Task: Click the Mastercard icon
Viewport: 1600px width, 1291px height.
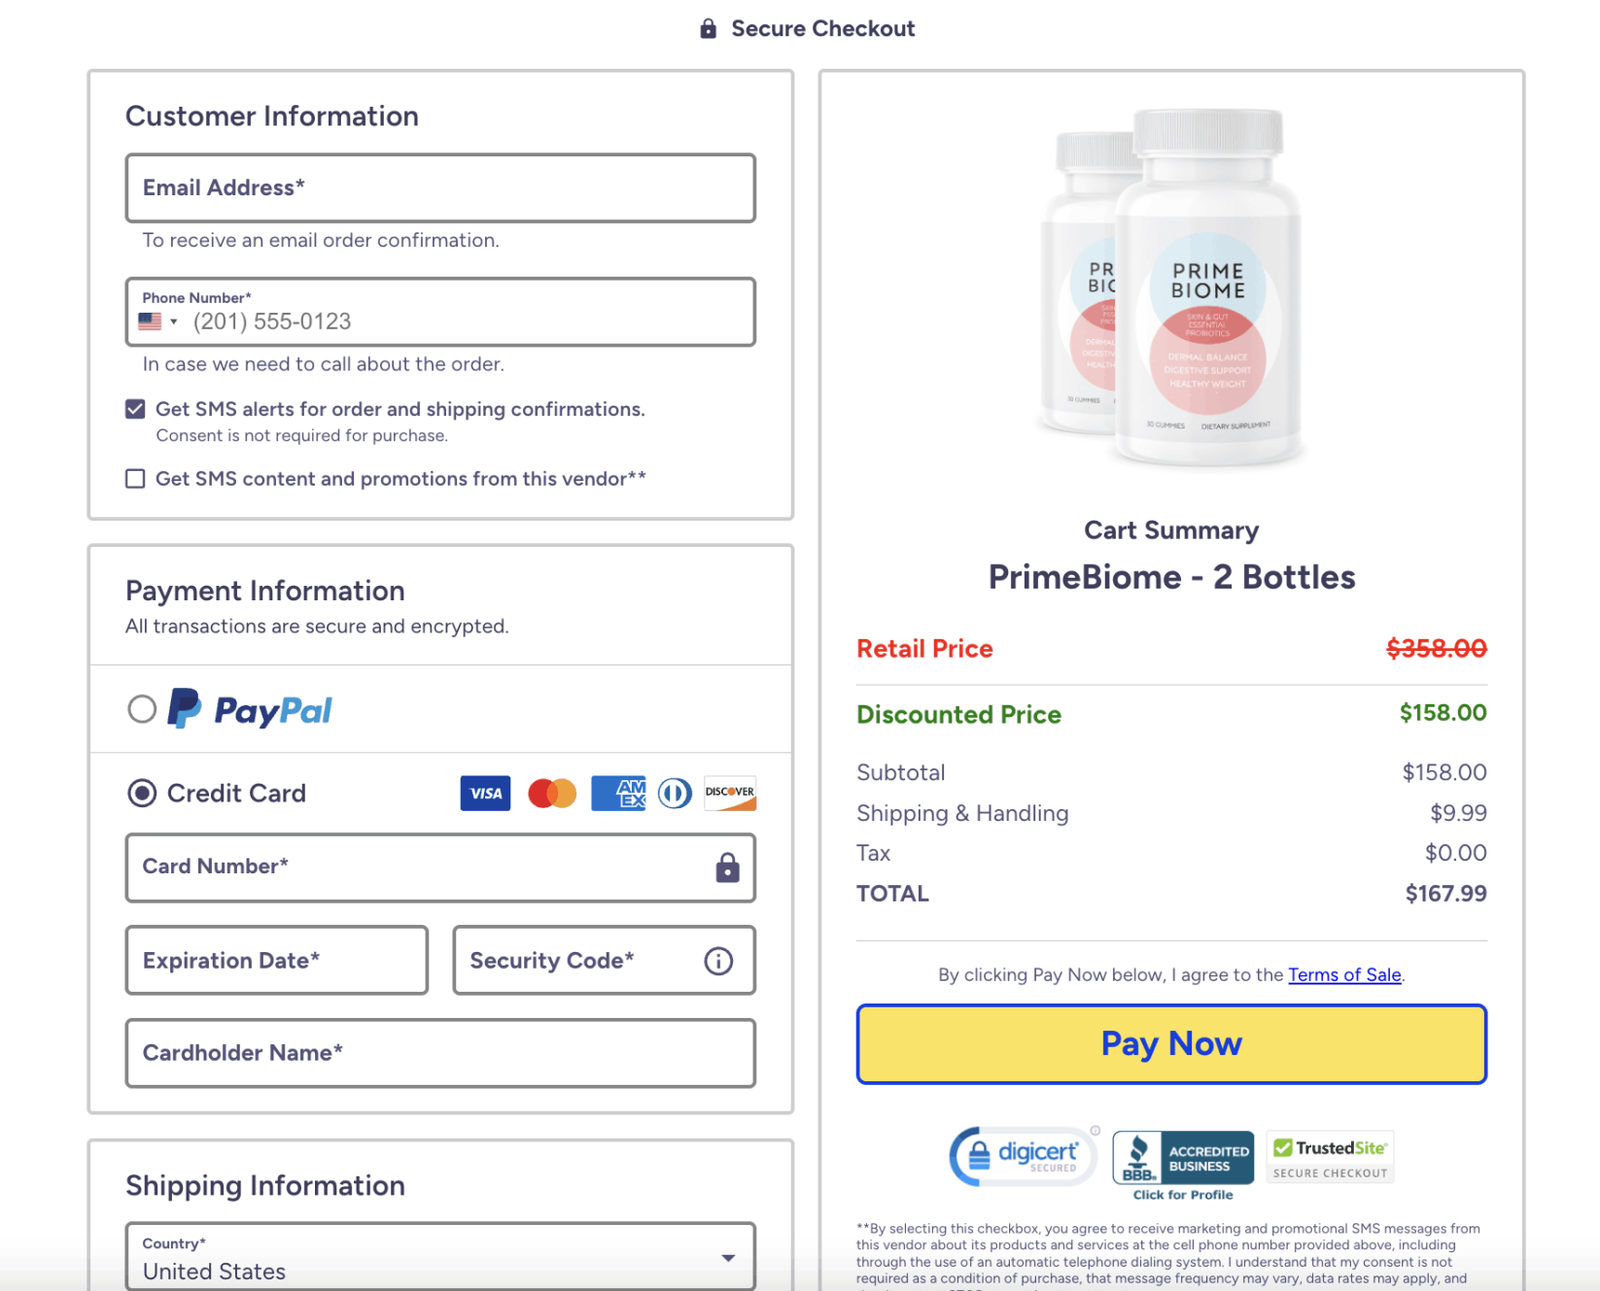Action: tap(551, 793)
